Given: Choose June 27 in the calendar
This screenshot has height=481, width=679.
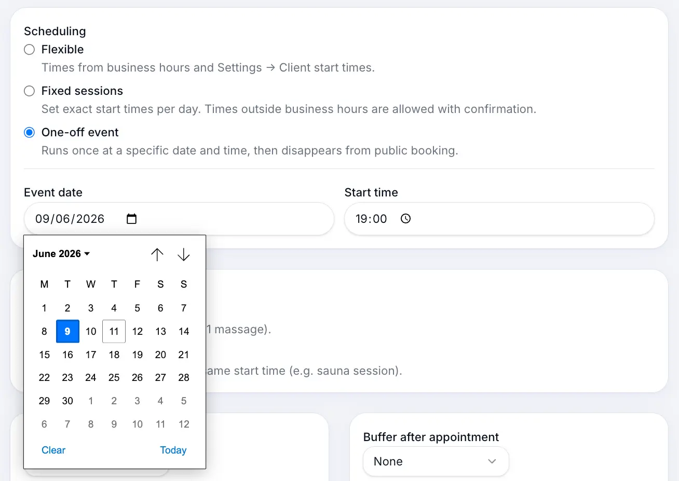Looking at the screenshot, I should click(160, 377).
